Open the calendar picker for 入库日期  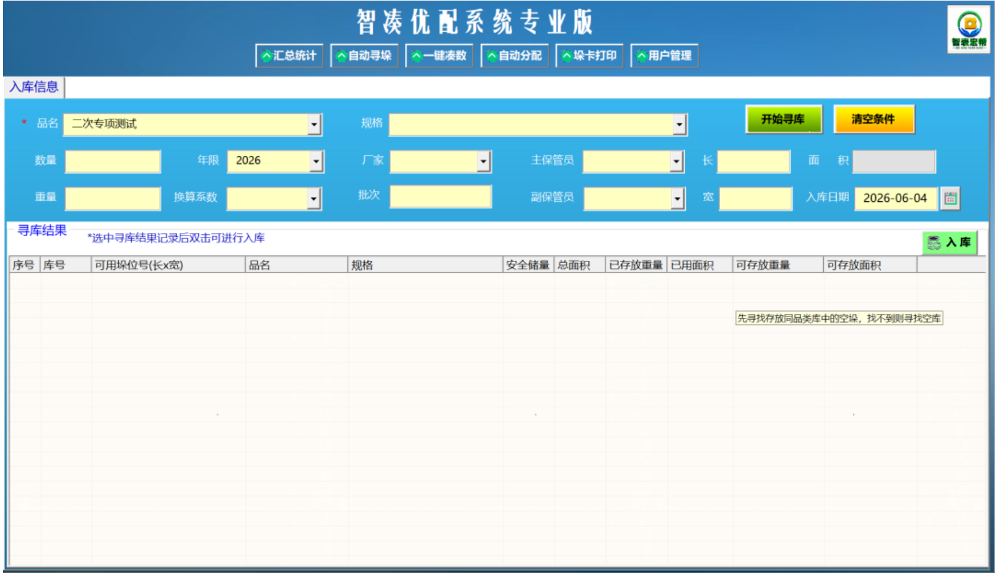pyautogui.click(x=950, y=198)
